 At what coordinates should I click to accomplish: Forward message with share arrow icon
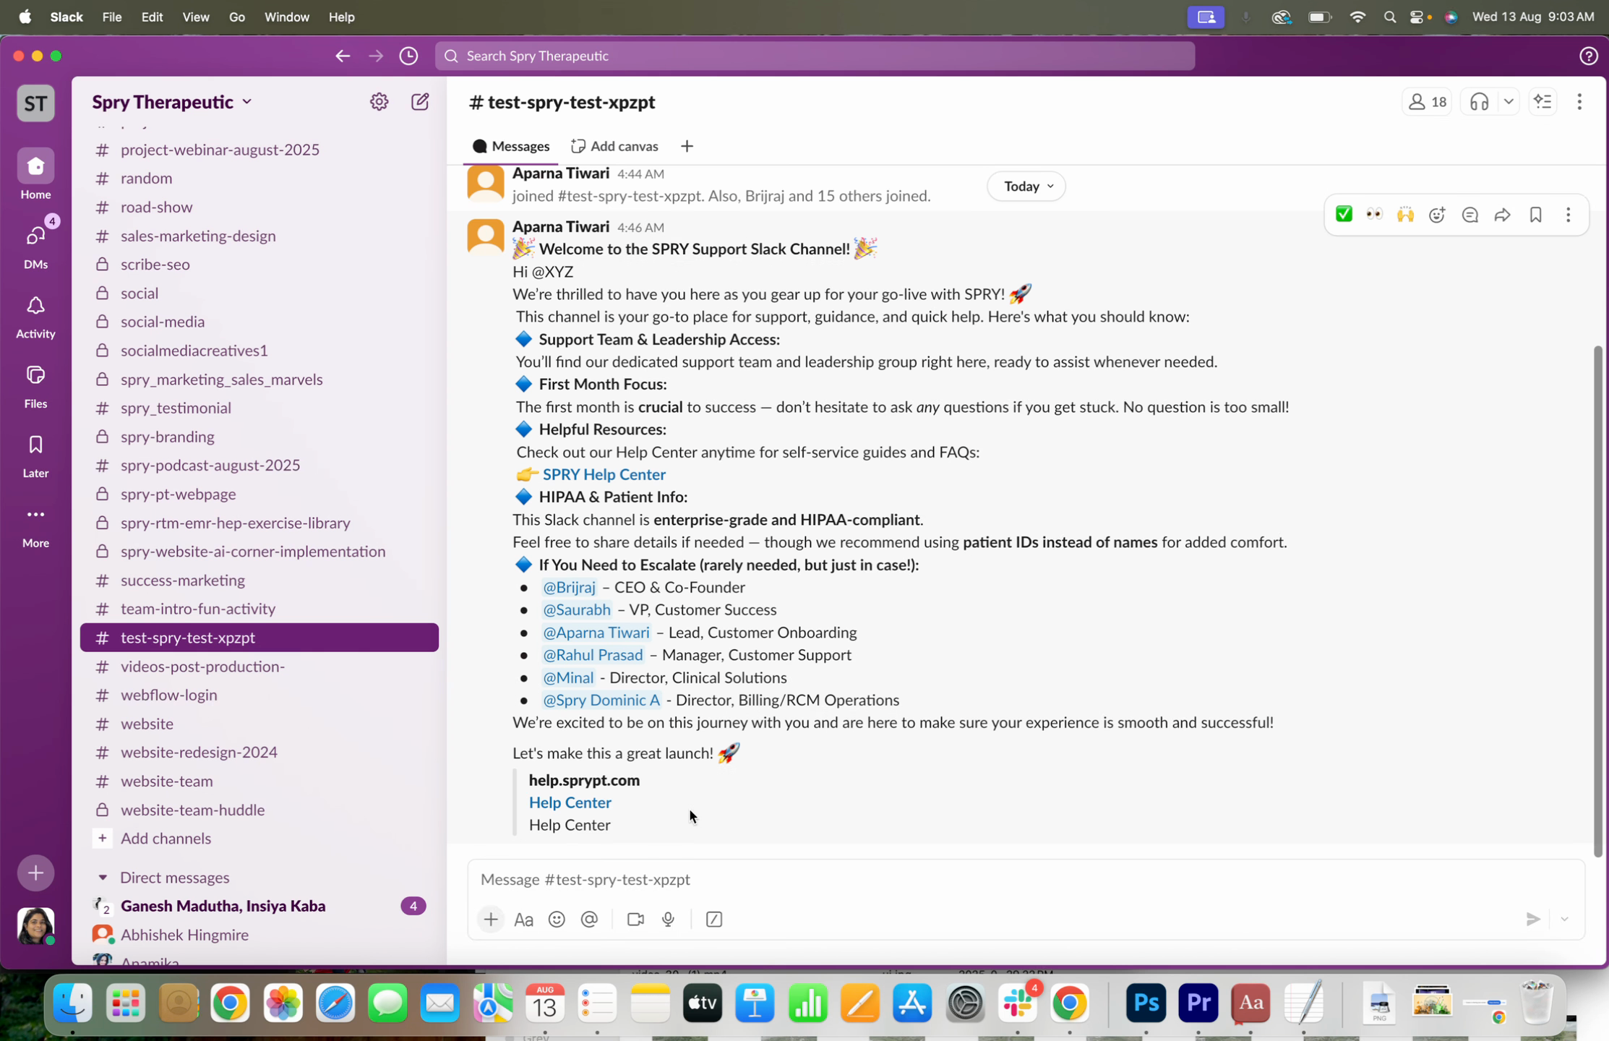point(1502,215)
